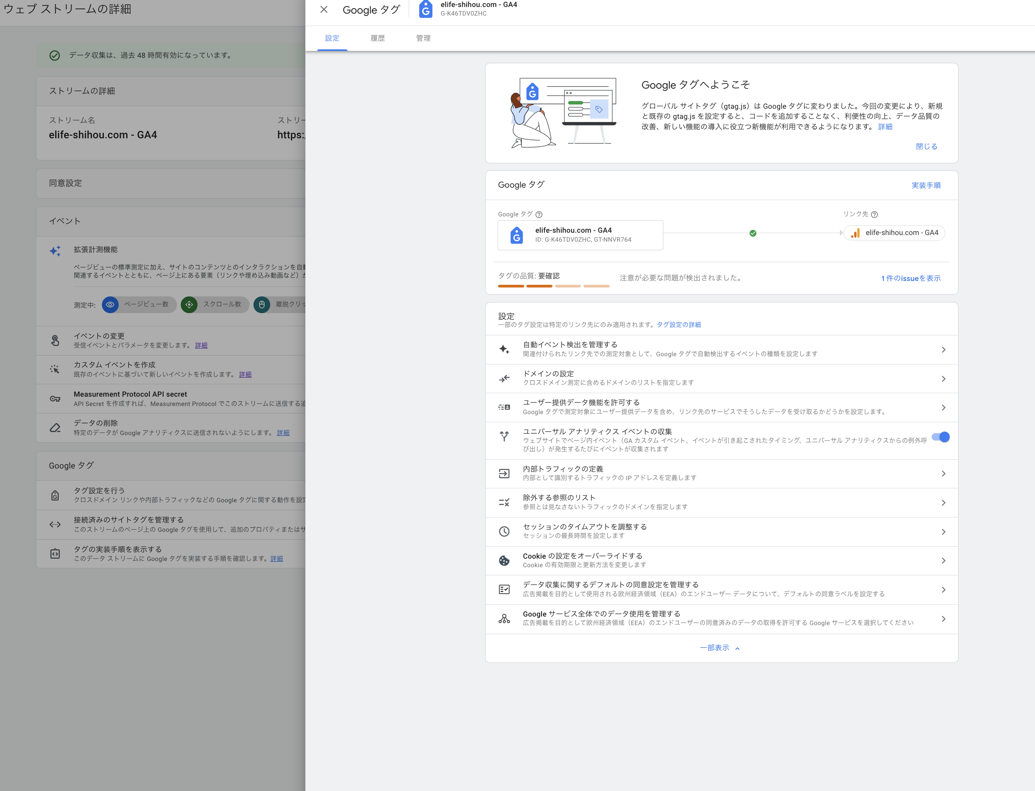Toggle ユニバーサル アナリティクス イベントの収集 switch
Viewport: 1035px width, 791px height.
point(940,437)
